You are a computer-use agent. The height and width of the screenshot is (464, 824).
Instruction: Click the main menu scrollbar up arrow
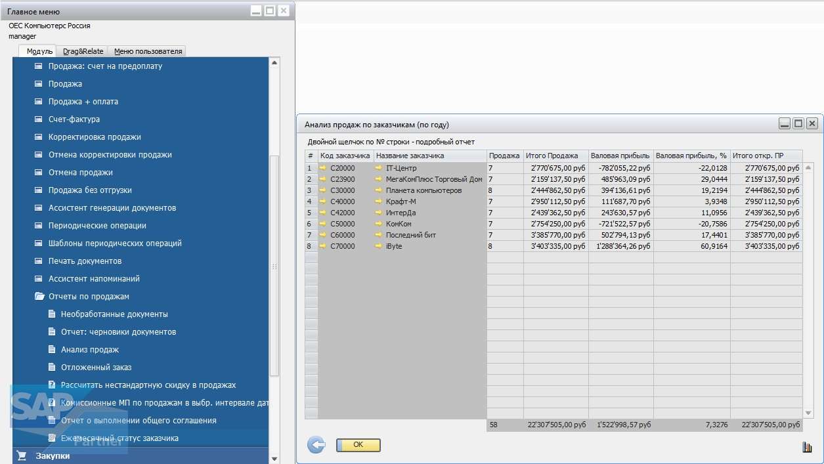(x=274, y=62)
